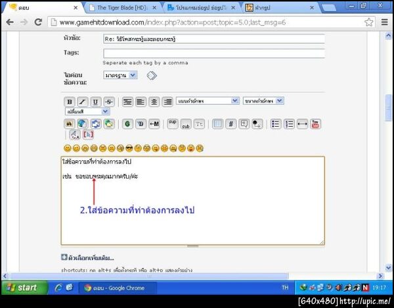The image size is (394, 308).
Task: Switch to The Tiger Blade [HD] tab
Action: [x=123, y=8]
